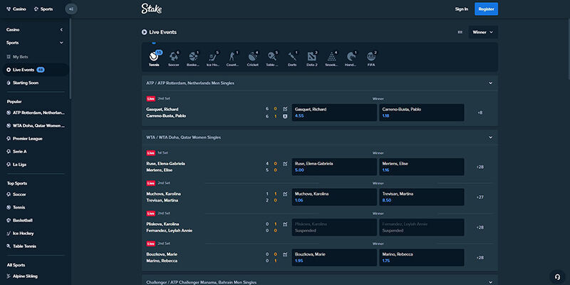Select the Table Tennis sport icon
Image resolution: width=570 pixels, height=285 pixels.
click(x=272, y=58)
